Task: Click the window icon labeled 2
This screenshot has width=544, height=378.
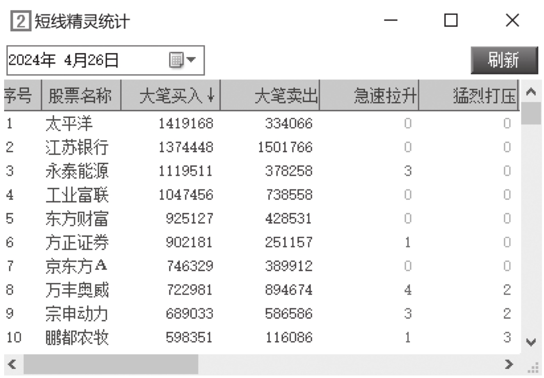Action: [21, 21]
